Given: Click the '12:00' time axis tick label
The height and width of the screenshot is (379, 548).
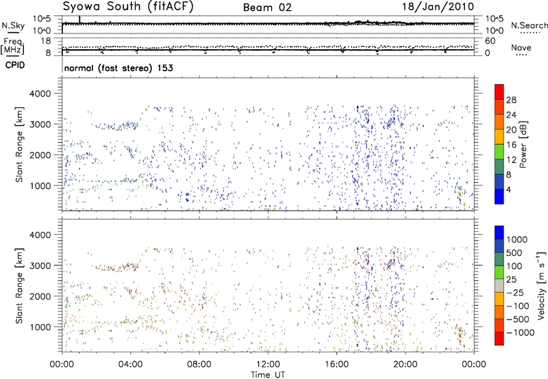Looking at the screenshot, I should [x=268, y=365].
